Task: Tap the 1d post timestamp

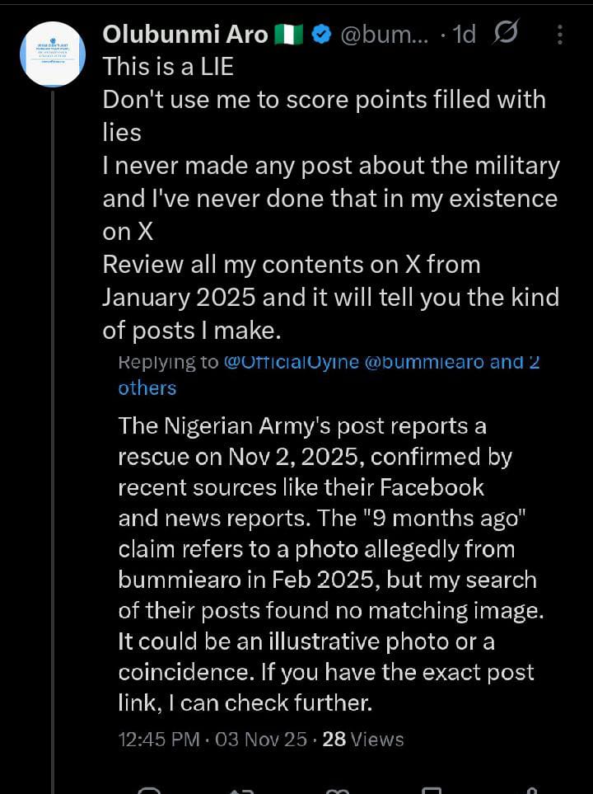Action: point(465,35)
